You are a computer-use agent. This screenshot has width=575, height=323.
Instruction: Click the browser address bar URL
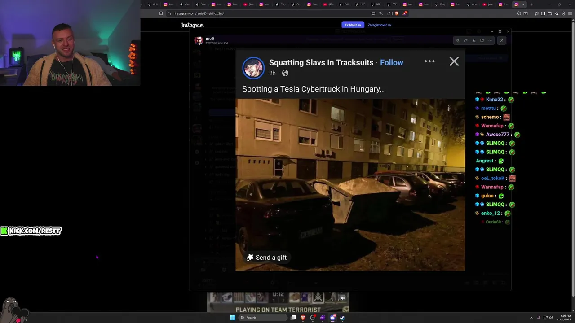(199, 13)
